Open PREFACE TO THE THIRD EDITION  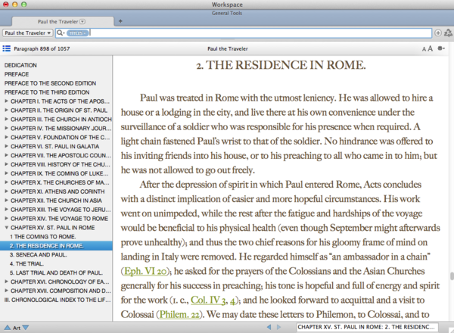[47, 92]
